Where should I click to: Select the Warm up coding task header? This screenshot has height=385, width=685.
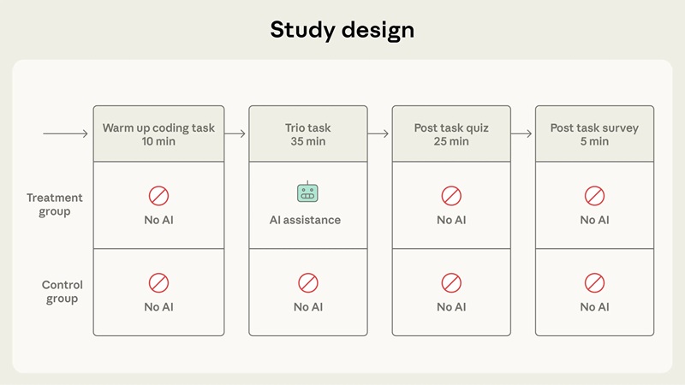[x=158, y=134]
